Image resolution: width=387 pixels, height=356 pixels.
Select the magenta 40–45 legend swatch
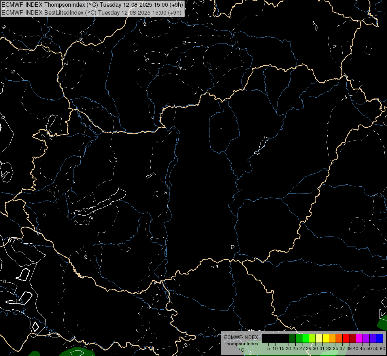pyautogui.click(x=359, y=338)
